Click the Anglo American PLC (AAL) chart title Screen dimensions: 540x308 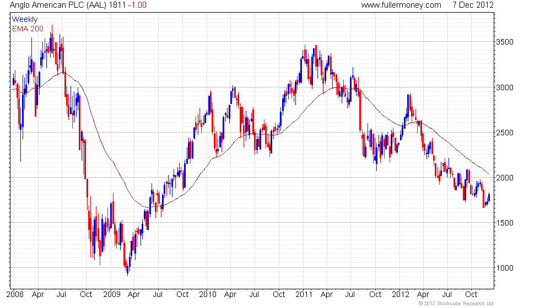pyautogui.click(x=58, y=5)
